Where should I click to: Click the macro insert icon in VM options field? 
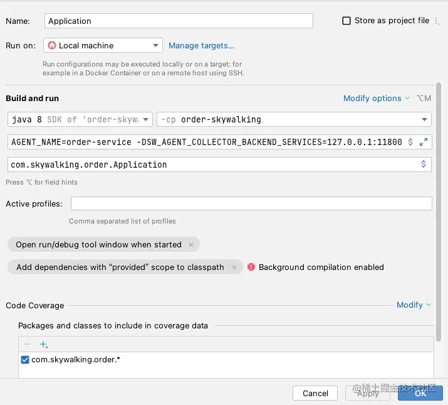pyautogui.click(x=410, y=142)
